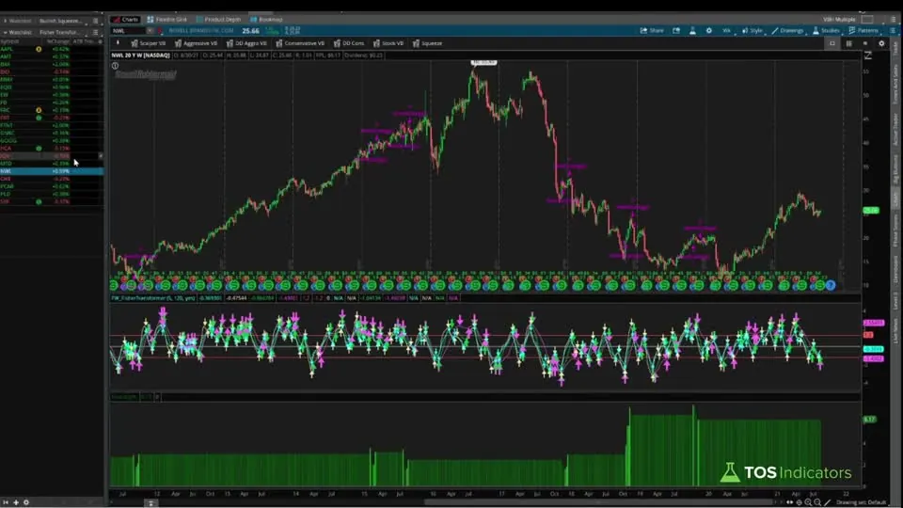Click the NWL symbol input field
This screenshot has width=903, height=508.
click(x=128, y=30)
